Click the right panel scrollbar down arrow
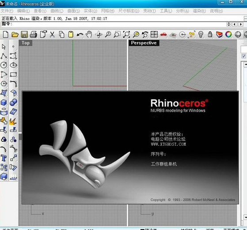This screenshot has width=247, height=230. (x=245, y=217)
